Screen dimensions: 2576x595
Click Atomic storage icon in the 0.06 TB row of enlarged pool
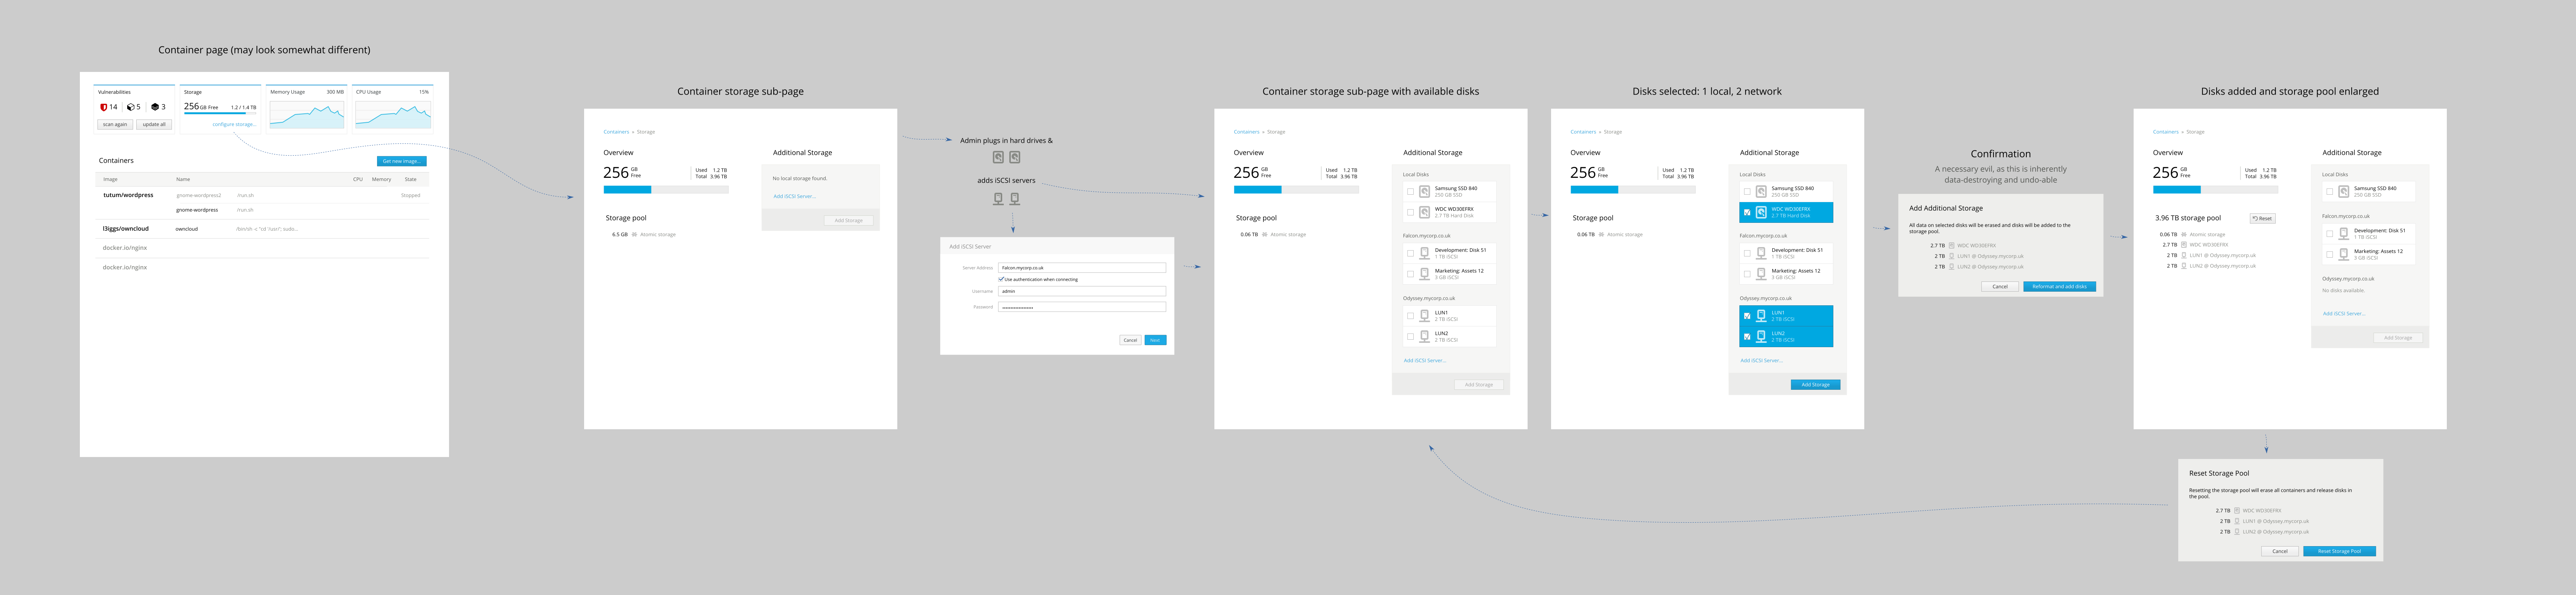tap(2185, 235)
